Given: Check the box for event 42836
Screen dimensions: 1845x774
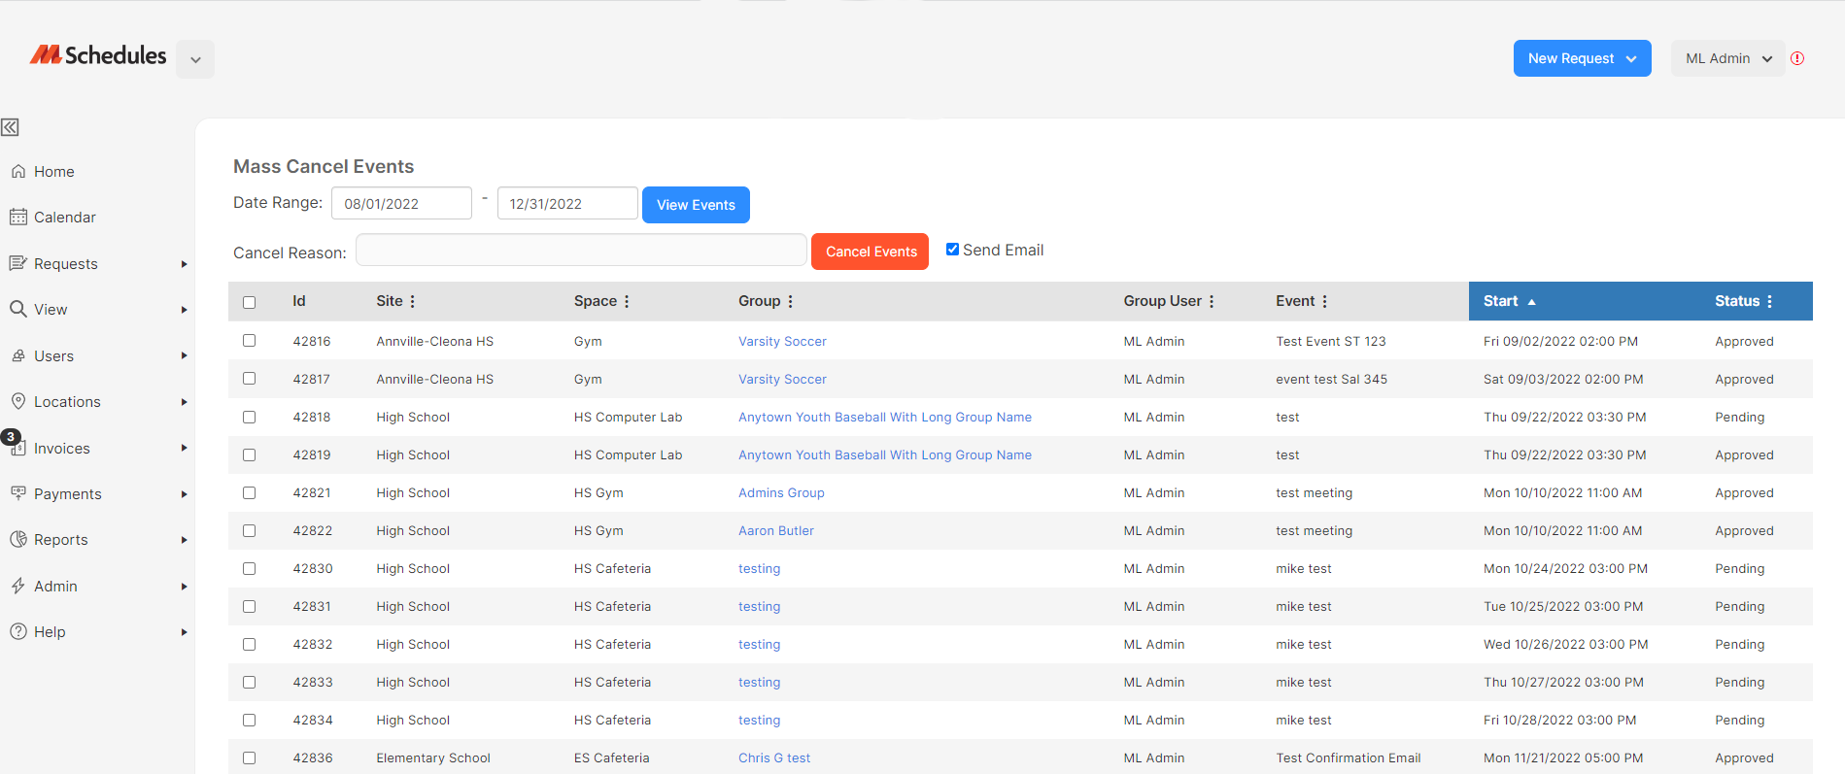Looking at the screenshot, I should point(250,757).
